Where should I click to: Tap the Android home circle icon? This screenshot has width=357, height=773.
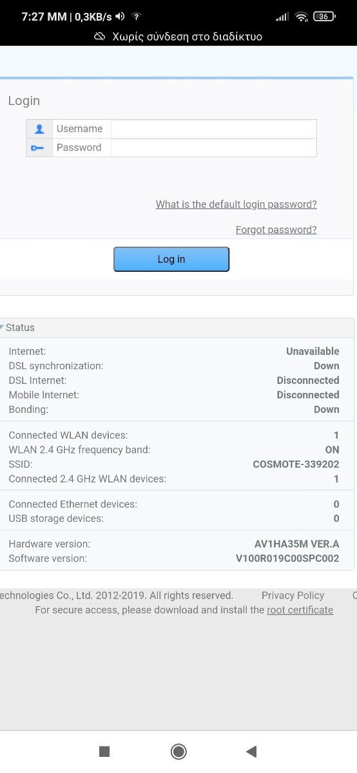(x=179, y=751)
